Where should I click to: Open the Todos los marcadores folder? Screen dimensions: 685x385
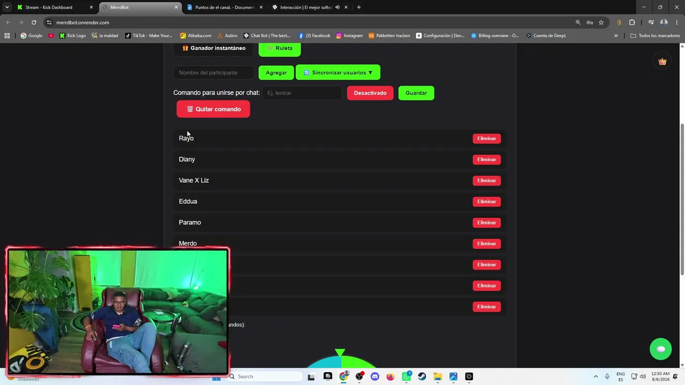[x=655, y=36]
